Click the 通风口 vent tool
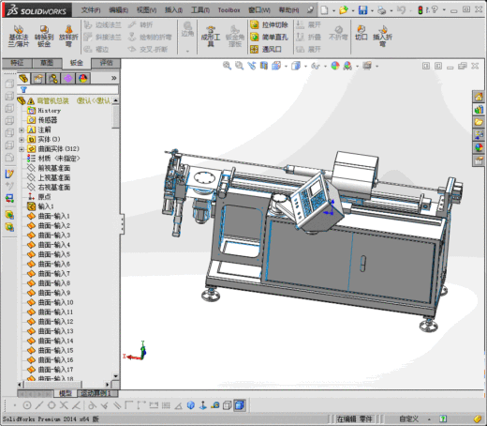 (x=266, y=49)
